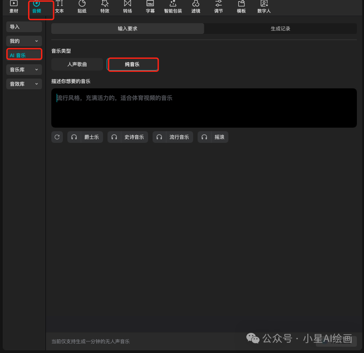This screenshot has height=353, width=364.
Task: Select the 文本 (text) tool icon
Action: pos(59,7)
